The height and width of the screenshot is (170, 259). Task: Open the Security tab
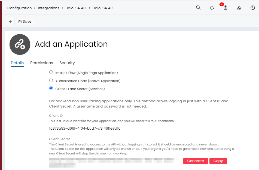coord(67,63)
